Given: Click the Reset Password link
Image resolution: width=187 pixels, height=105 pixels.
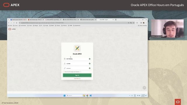Looking at the screenshot, I should (77, 78).
